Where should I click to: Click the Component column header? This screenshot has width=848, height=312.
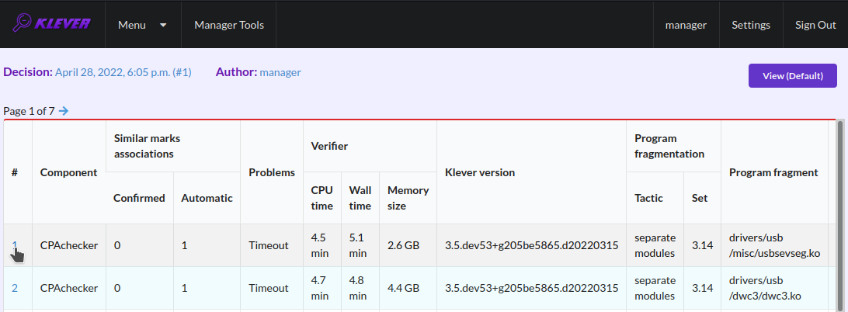click(x=68, y=172)
